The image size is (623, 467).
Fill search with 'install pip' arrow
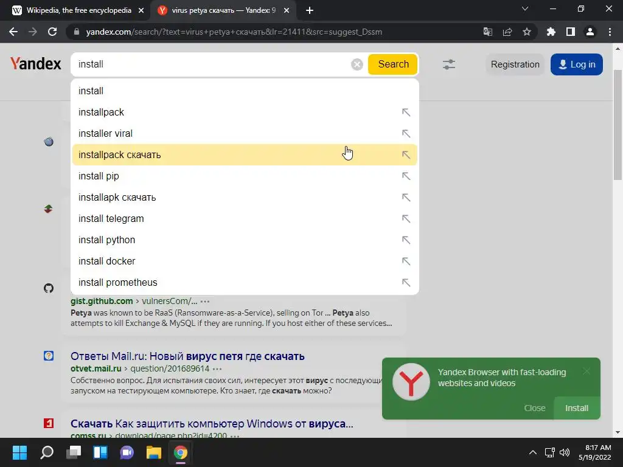coord(406,176)
